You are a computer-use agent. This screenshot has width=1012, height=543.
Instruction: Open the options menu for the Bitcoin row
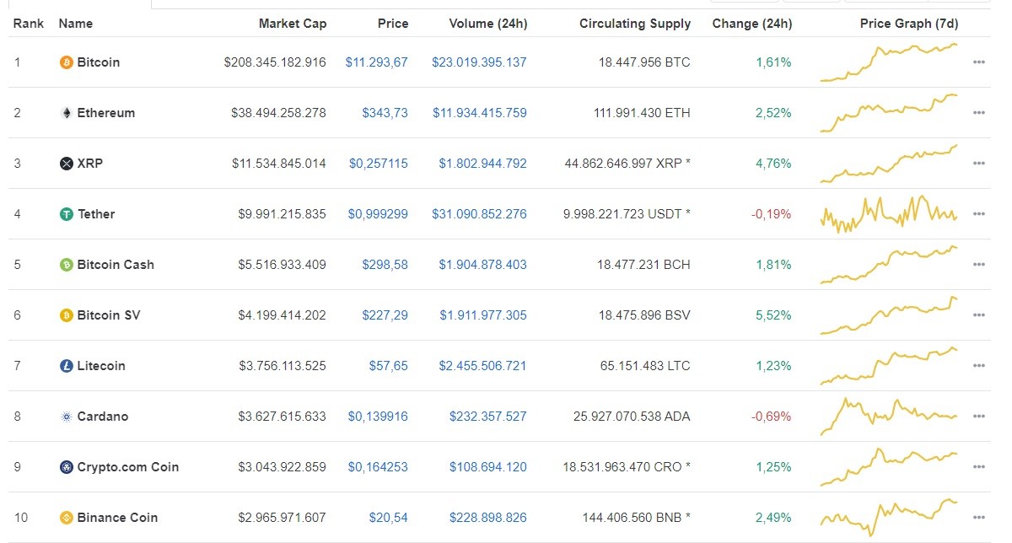point(979,62)
